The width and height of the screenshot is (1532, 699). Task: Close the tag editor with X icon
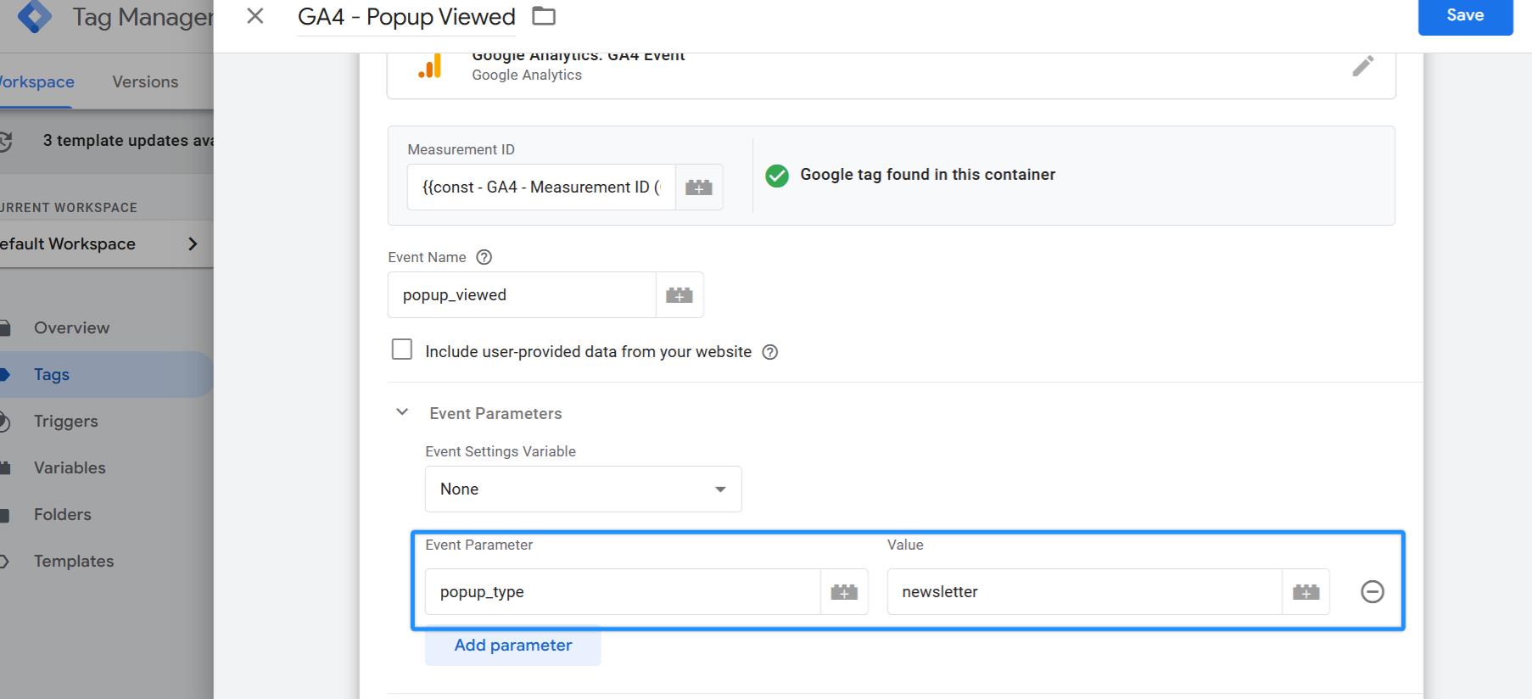pos(254,16)
